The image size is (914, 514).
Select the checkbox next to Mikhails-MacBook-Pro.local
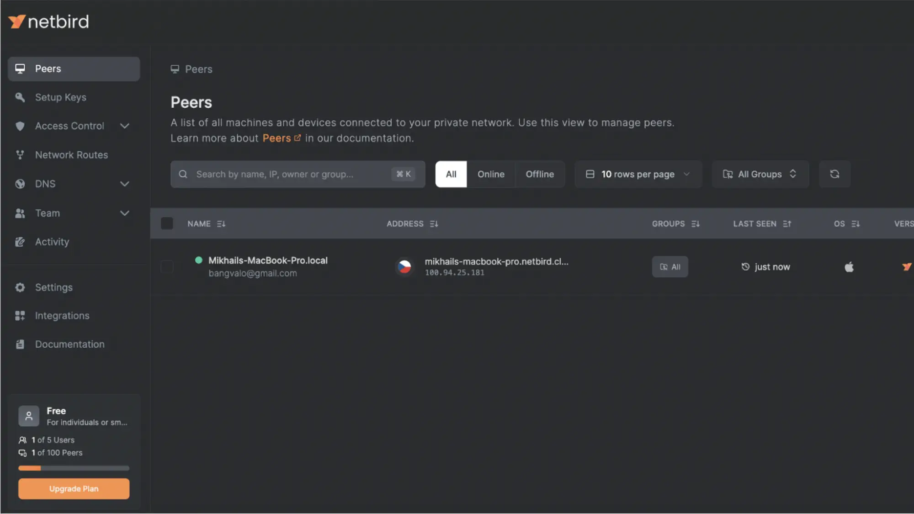[167, 266]
